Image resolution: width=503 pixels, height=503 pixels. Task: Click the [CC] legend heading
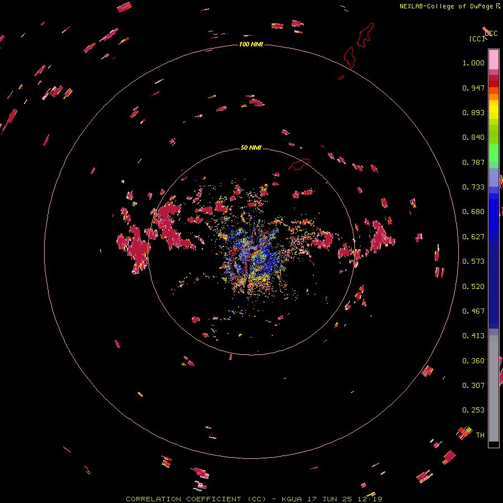click(x=476, y=39)
